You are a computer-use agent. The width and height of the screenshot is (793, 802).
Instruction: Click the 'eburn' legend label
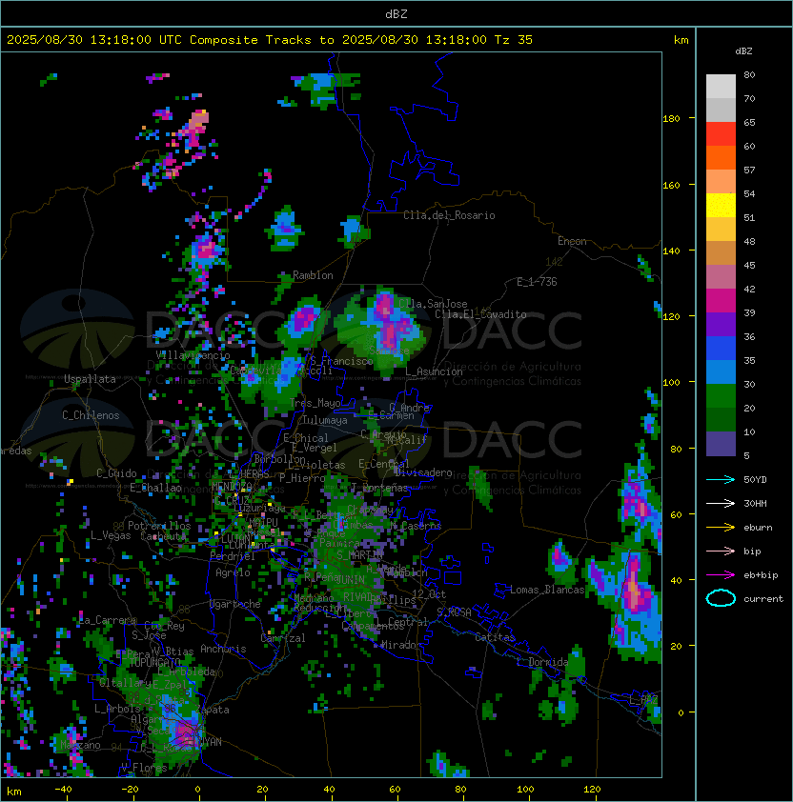[758, 528]
